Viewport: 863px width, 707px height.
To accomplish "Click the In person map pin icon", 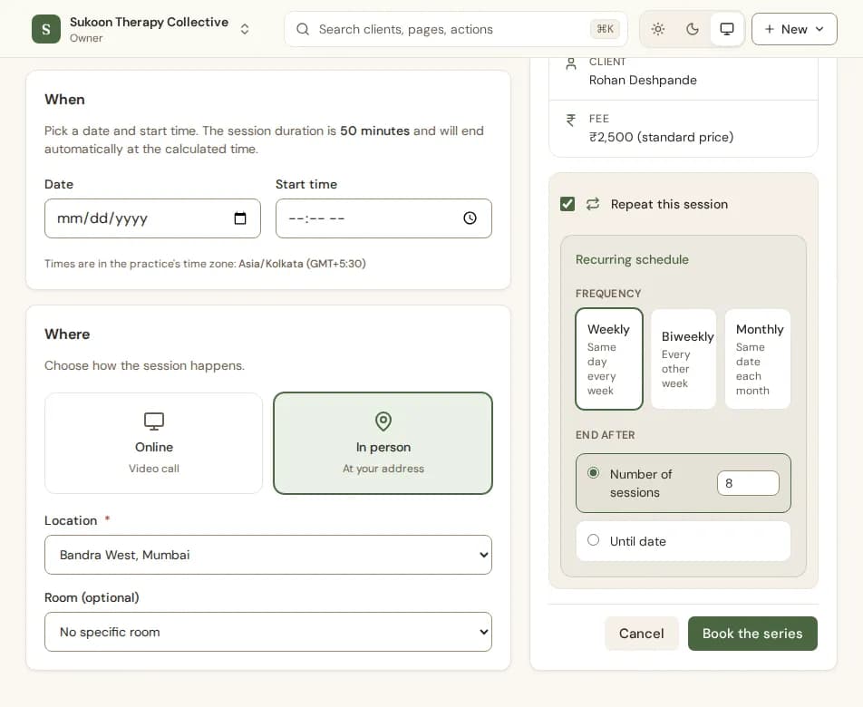I will pyautogui.click(x=383, y=421).
